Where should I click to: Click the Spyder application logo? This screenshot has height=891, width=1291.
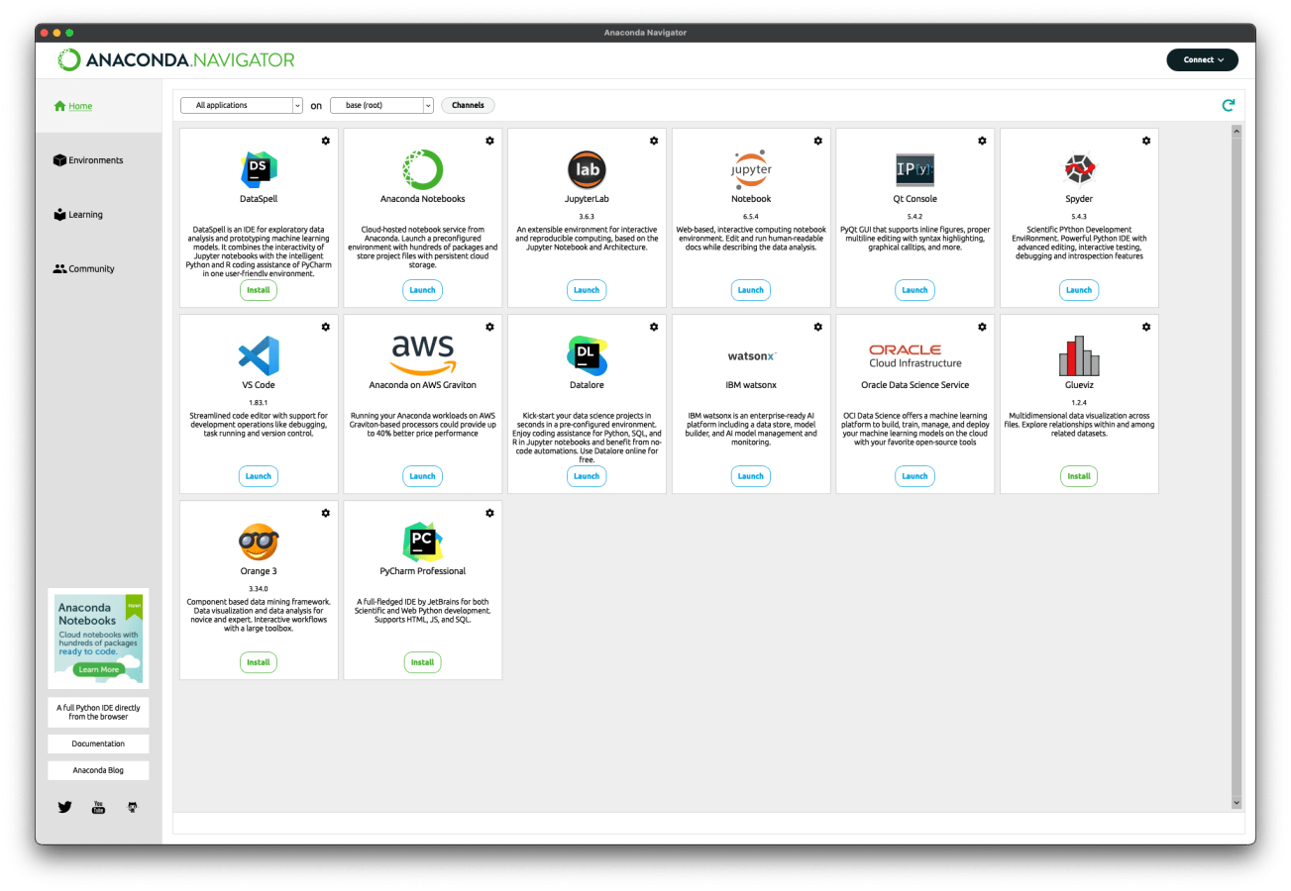pyautogui.click(x=1079, y=169)
